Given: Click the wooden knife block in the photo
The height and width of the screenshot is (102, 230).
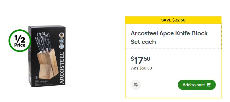Looking at the screenshot, I should coord(47,64).
